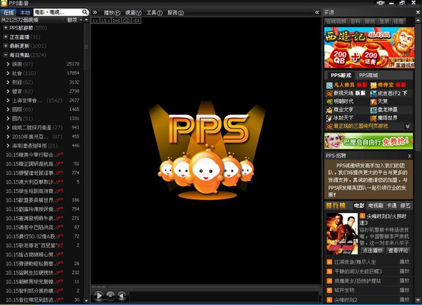
Task: Click the video seek progress bar
Action: 205,287
